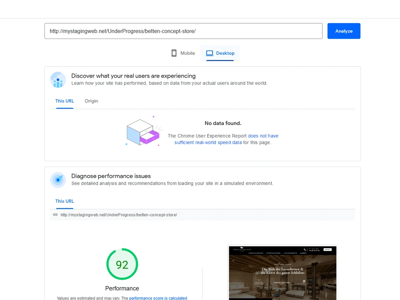Click 'Discover what your real users are experiencing' heading
The height and width of the screenshot is (300, 400).
pos(134,76)
